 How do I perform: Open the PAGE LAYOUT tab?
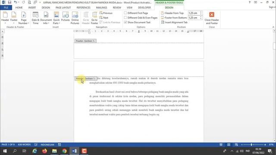tap(63, 8)
